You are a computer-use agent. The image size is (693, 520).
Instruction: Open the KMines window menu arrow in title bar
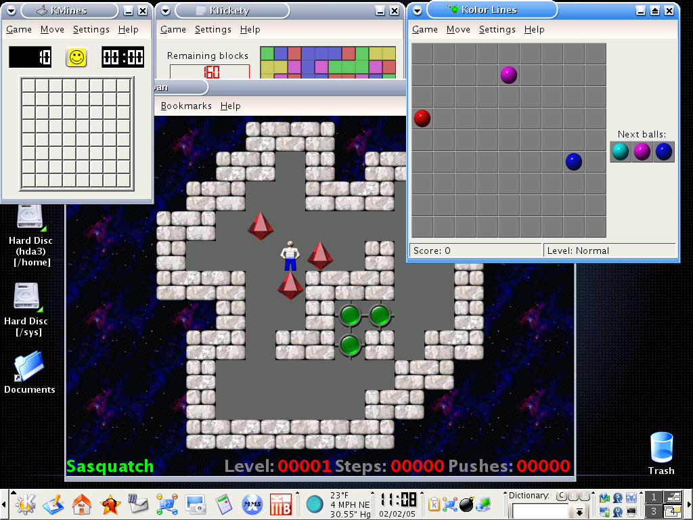pyautogui.click(x=11, y=11)
